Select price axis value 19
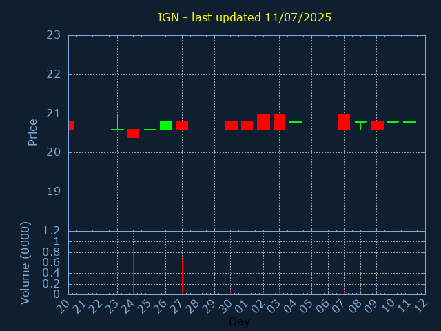 coord(54,192)
